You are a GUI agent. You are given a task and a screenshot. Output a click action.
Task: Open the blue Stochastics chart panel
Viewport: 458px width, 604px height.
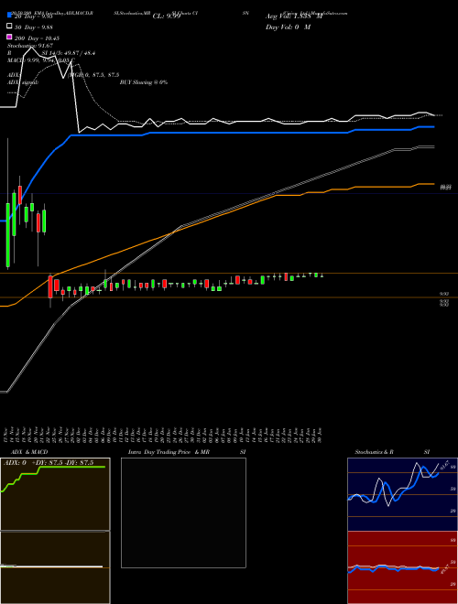[x=402, y=494]
